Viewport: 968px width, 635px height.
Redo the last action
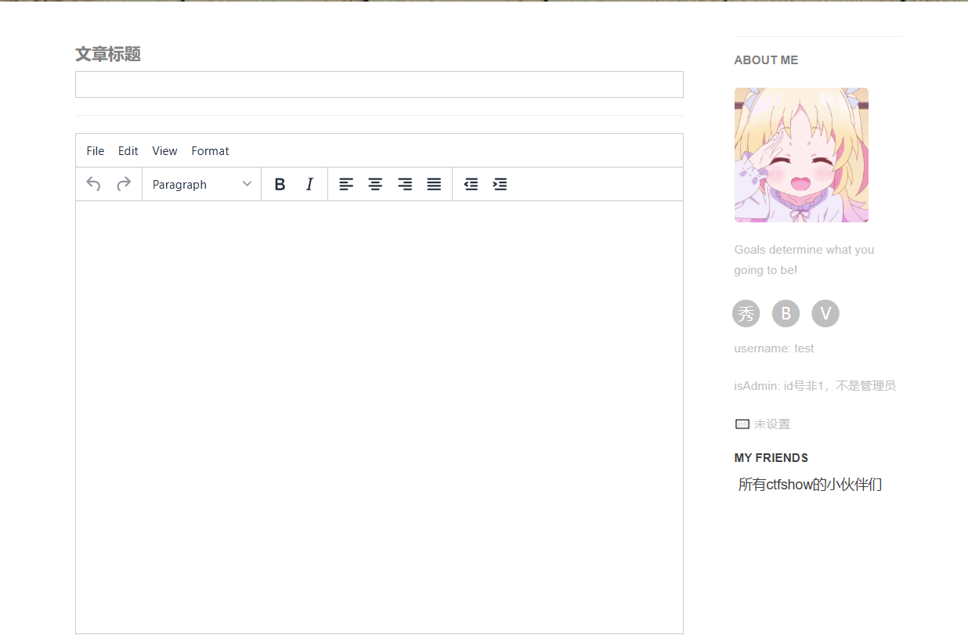(123, 184)
